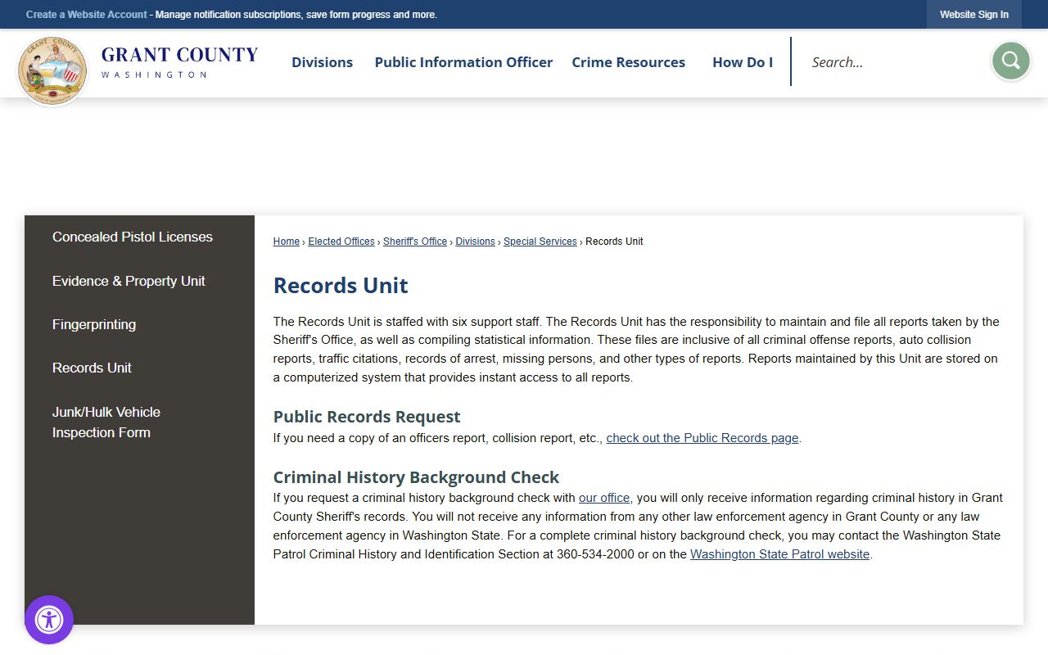Select Concealed Pistol Licenses in sidebar
This screenshot has height=655, width=1048.
click(x=133, y=237)
